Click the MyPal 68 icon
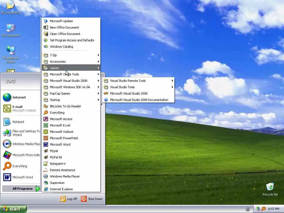Image resolution: width=284 pixels, height=213 pixels. 46,157
